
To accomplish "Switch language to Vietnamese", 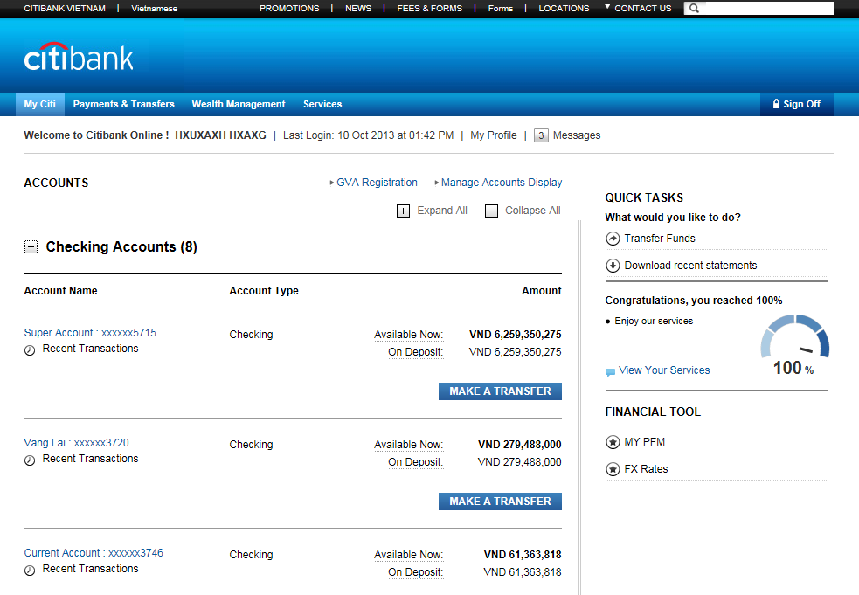I will point(155,8).
